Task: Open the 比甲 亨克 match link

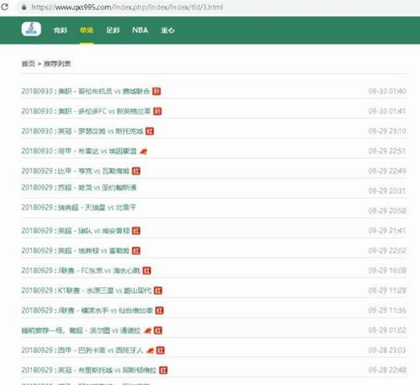Action: 76,171
